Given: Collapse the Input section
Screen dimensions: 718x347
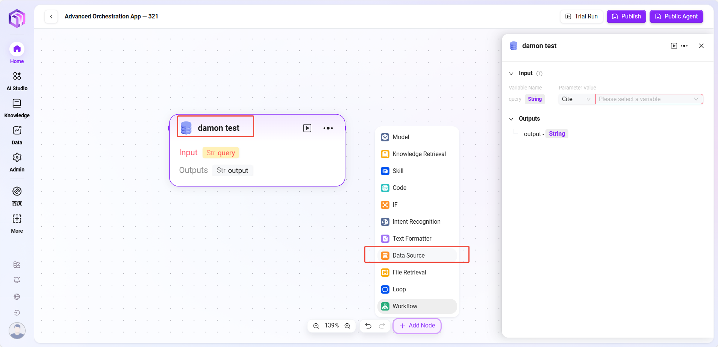Looking at the screenshot, I should coord(511,74).
